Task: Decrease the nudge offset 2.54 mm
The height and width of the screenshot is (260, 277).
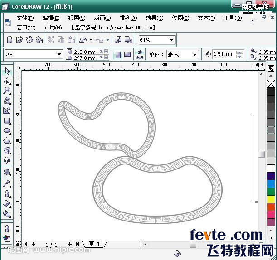Action: click(x=239, y=57)
